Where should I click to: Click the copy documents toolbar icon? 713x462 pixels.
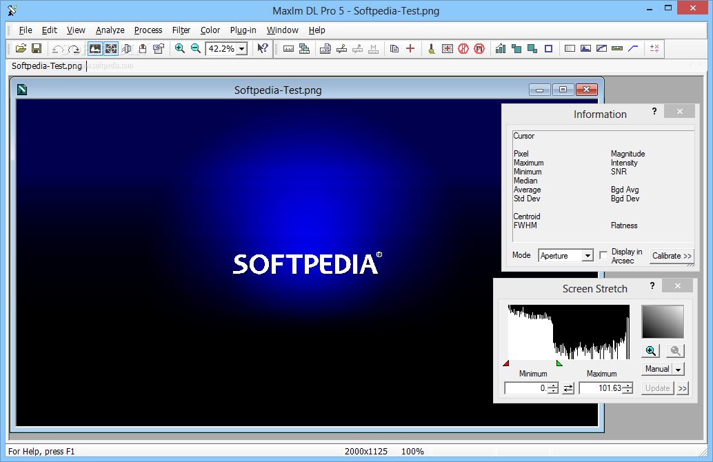click(x=394, y=49)
